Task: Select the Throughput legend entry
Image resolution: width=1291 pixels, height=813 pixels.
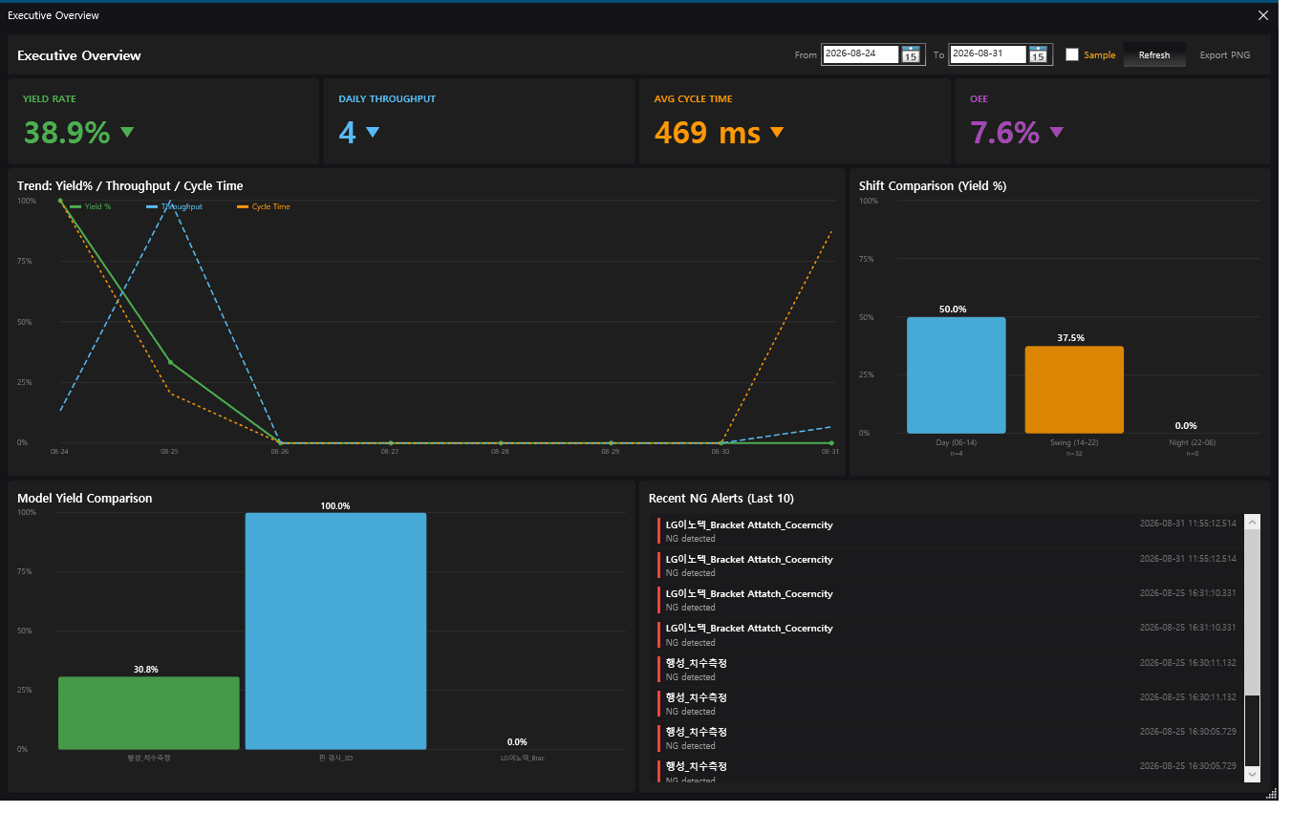Action: coord(174,206)
